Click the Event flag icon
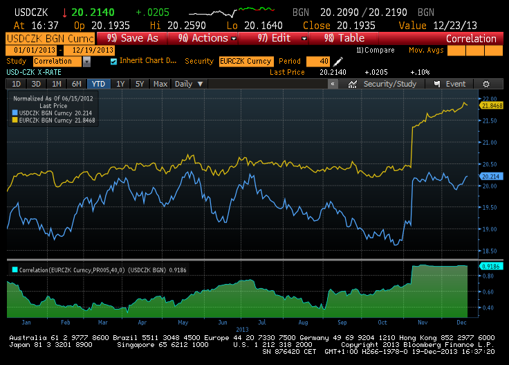 pyautogui.click(x=437, y=84)
